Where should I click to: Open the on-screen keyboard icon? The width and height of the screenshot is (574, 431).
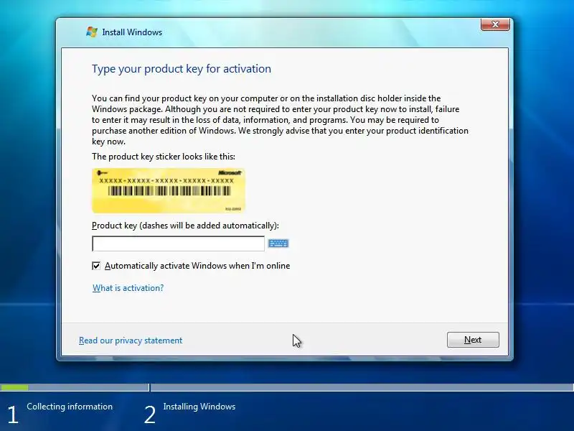pos(278,244)
